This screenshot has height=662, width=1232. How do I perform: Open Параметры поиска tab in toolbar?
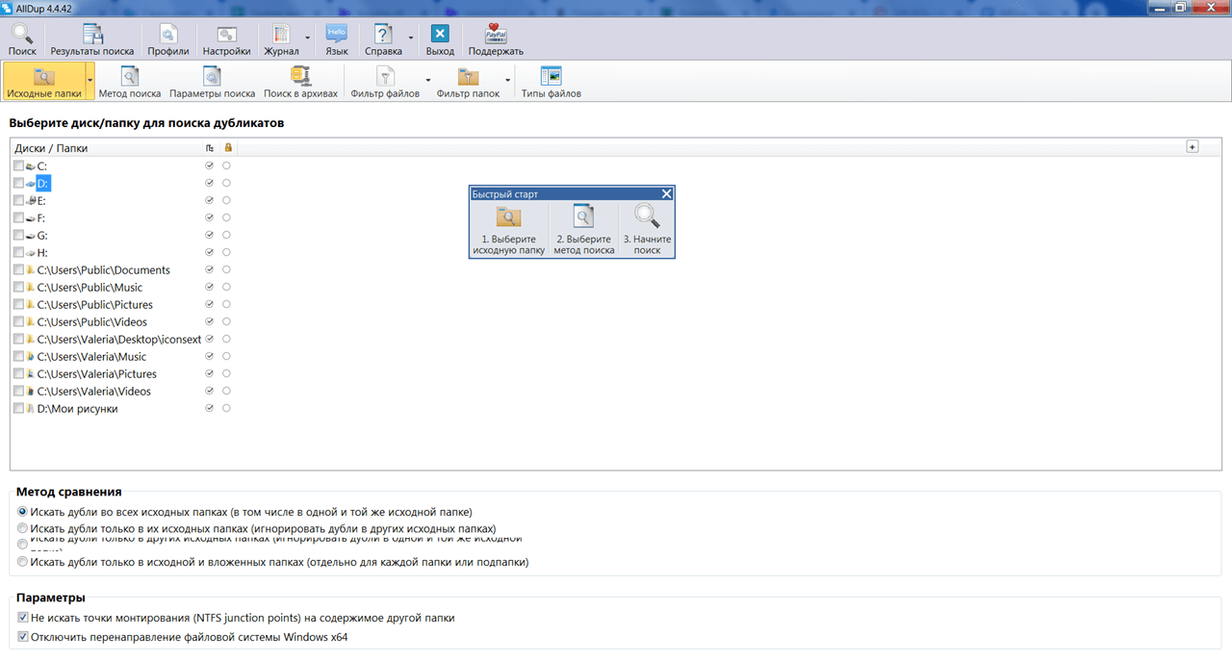[x=213, y=82]
